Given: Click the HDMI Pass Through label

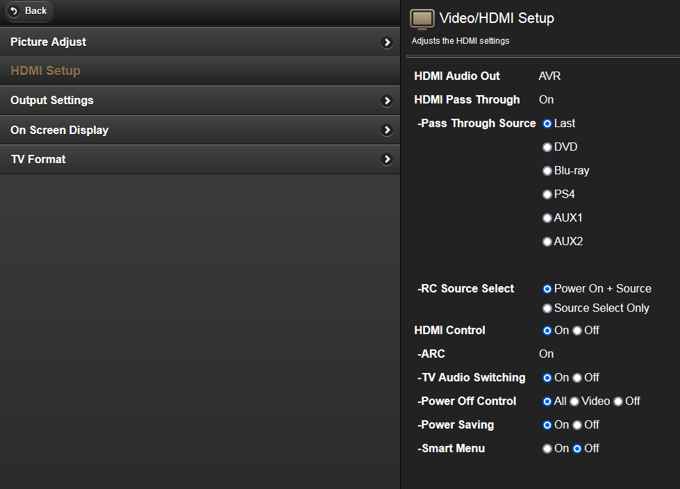Looking at the screenshot, I should [x=467, y=100].
